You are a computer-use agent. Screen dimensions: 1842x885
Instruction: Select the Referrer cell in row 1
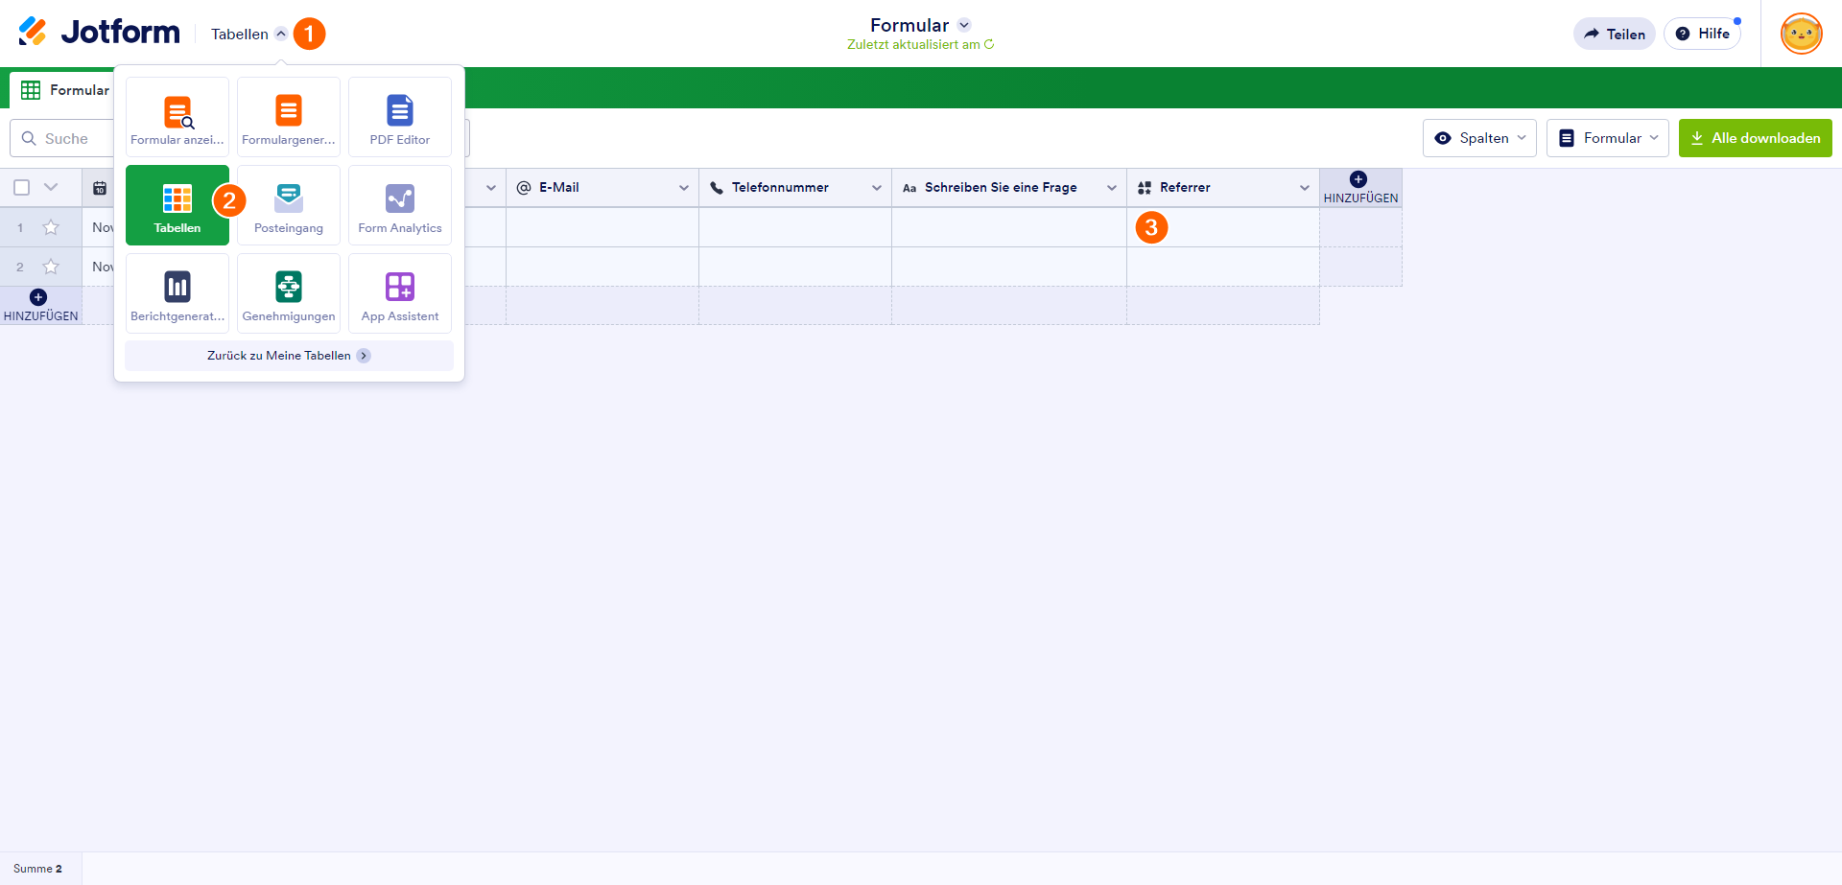point(1223,227)
